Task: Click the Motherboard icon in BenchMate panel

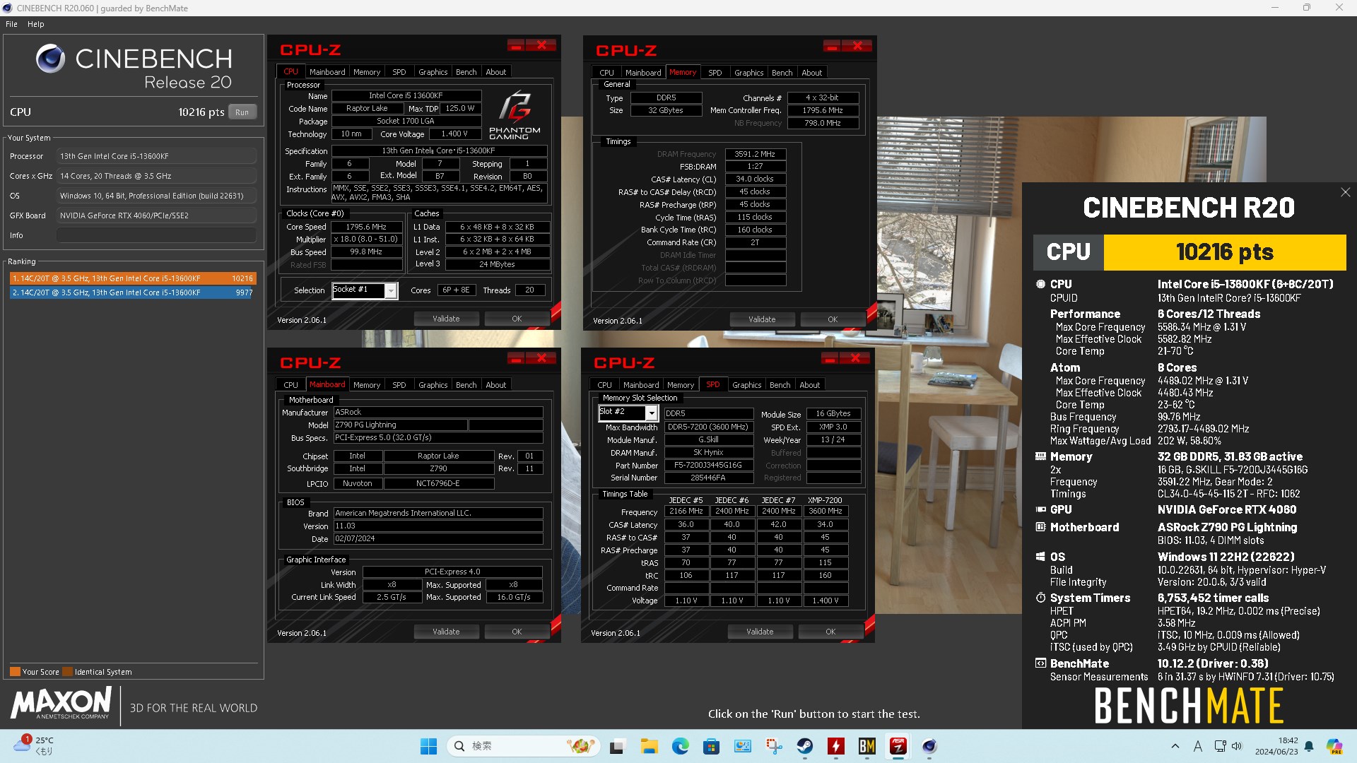Action: 1040,527
